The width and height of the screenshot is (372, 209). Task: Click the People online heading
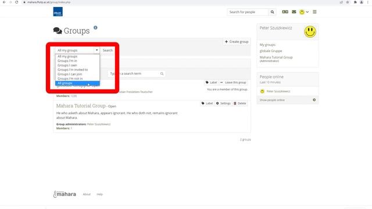coord(271,77)
